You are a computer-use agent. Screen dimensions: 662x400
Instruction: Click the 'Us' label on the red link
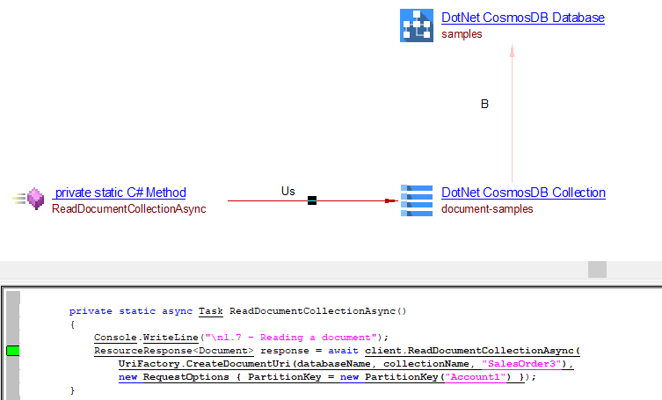[x=287, y=191]
